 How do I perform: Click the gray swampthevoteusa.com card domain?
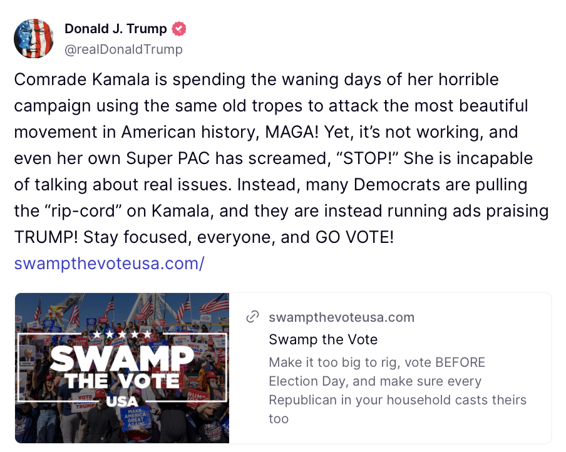tap(341, 317)
